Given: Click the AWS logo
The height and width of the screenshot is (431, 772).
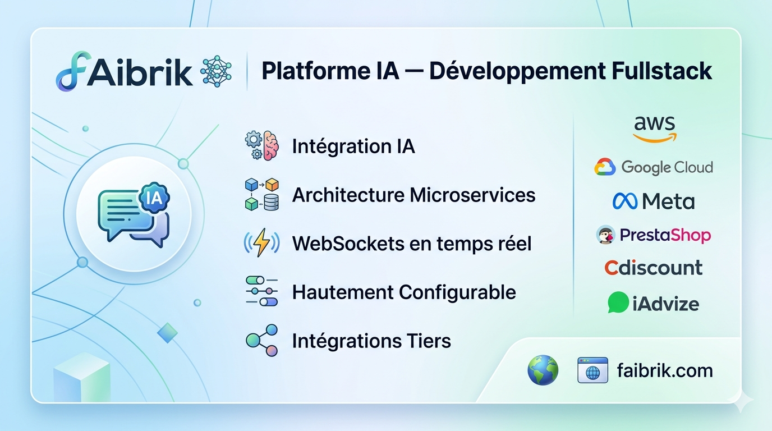Looking at the screenshot, I should pos(655,129).
